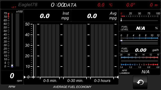Click the fuel flow blue arrow indicator
Viewport: 161px width, 90px height.
click(121, 40)
